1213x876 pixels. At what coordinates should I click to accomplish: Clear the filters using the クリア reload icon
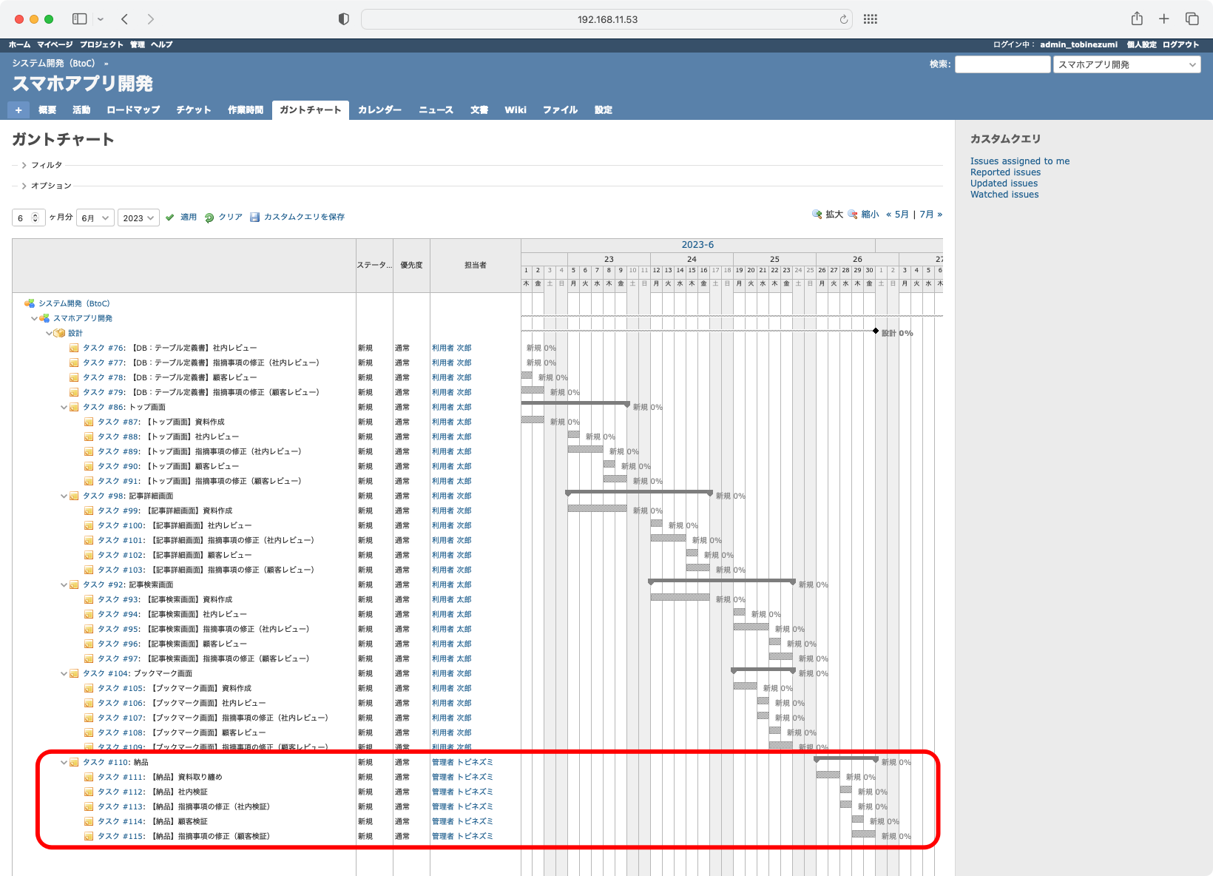coord(209,217)
